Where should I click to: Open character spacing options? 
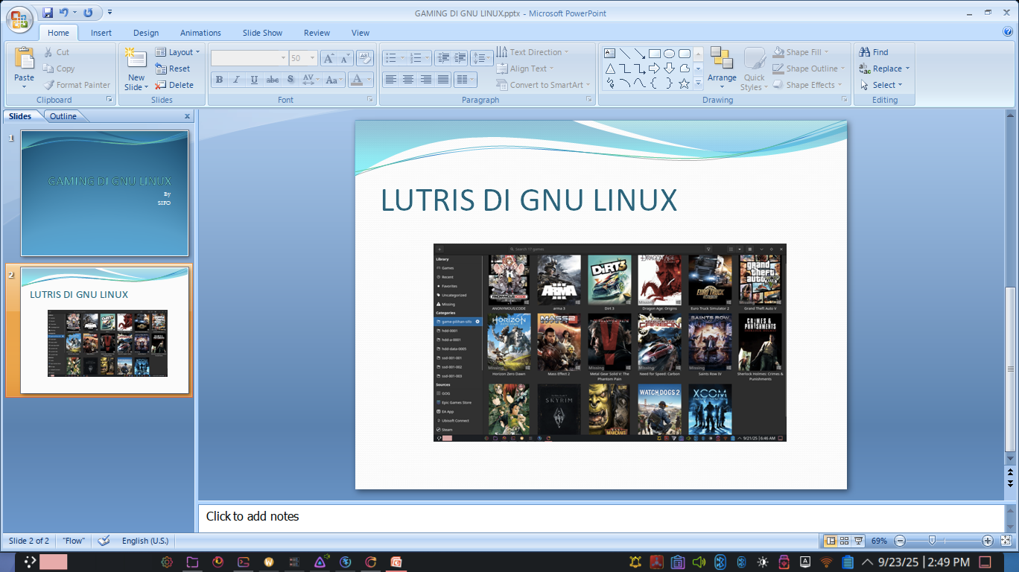point(311,80)
